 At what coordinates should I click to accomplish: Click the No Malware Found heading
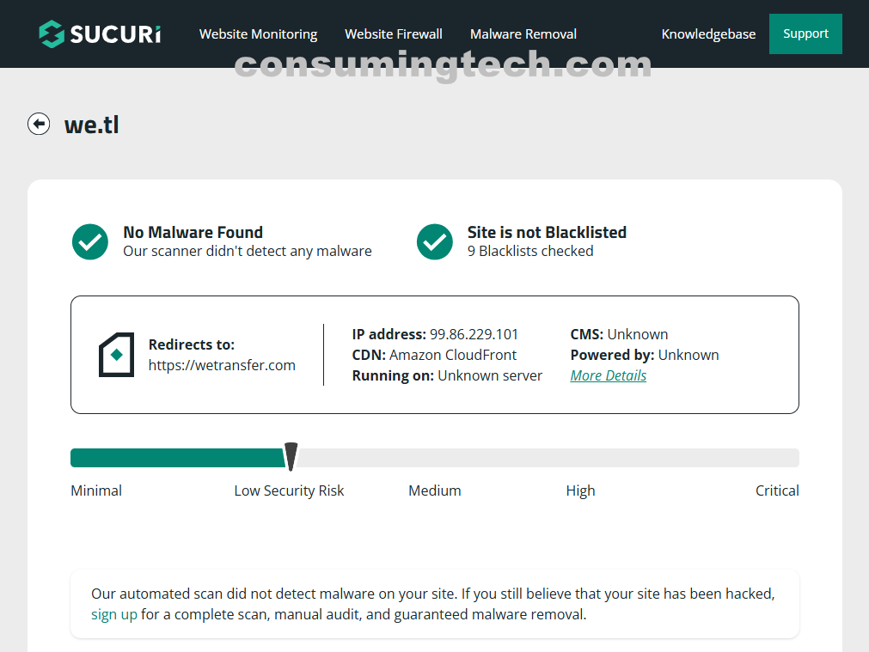click(193, 232)
